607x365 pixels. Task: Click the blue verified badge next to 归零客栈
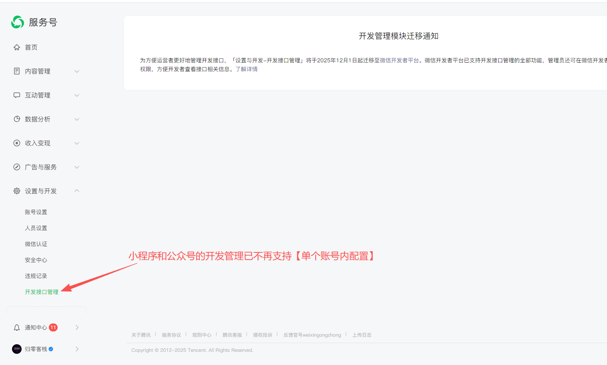tap(51, 349)
